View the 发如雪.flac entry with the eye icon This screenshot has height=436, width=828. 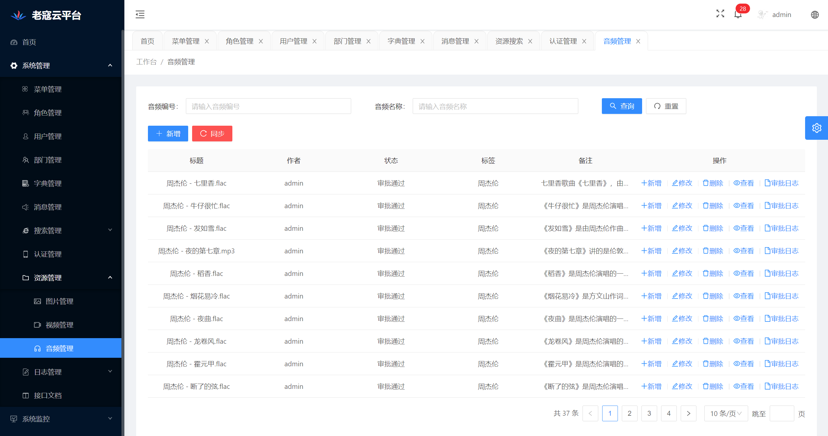pyautogui.click(x=737, y=228)
